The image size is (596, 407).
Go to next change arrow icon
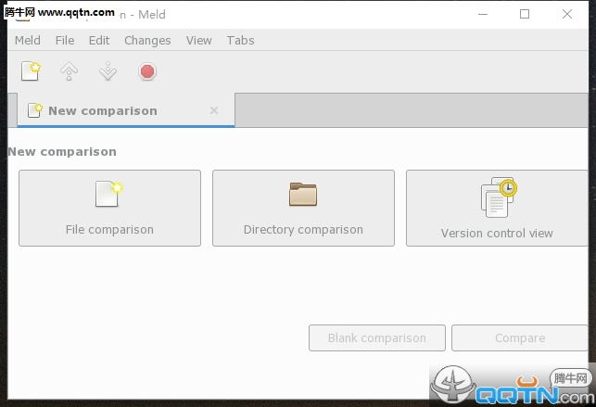tap(108, 71)
